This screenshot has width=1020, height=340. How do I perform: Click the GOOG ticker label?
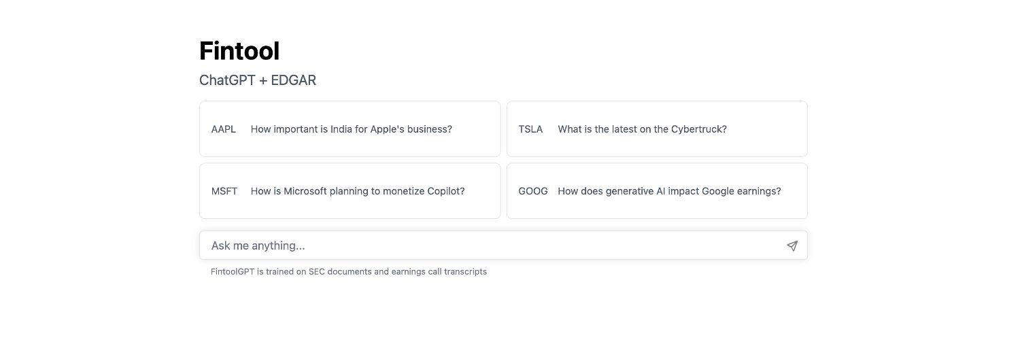[x=533, y=191]
